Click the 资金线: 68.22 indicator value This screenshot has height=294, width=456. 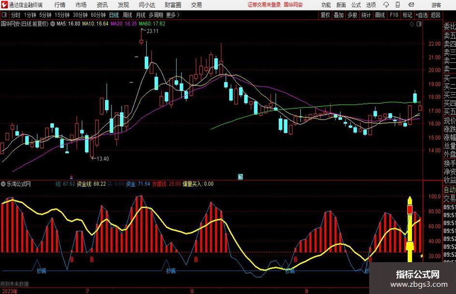click(x=91, y=184)
